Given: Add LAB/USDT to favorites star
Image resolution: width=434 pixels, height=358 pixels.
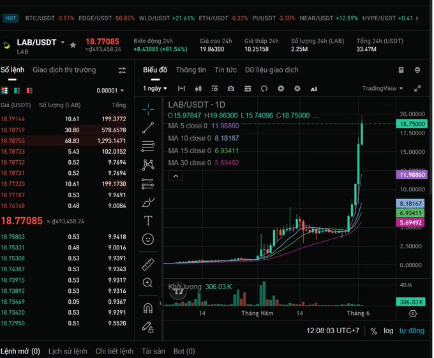Looking at the screenshot, I should tap(73, 45).
